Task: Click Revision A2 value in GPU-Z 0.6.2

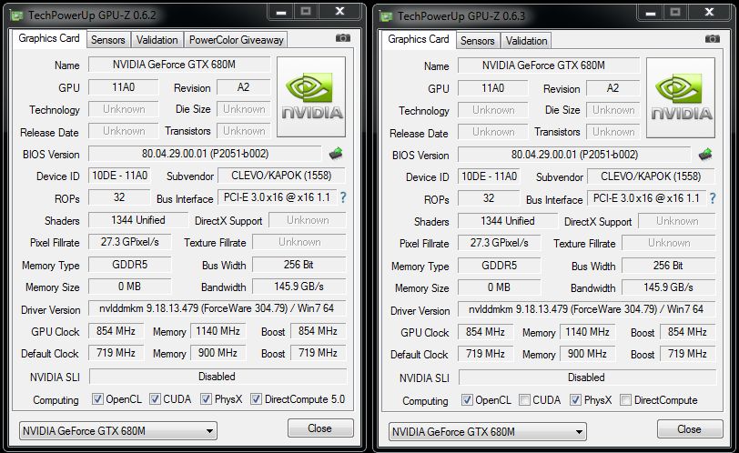Action: pyautogui.click(x=243, y=87)
